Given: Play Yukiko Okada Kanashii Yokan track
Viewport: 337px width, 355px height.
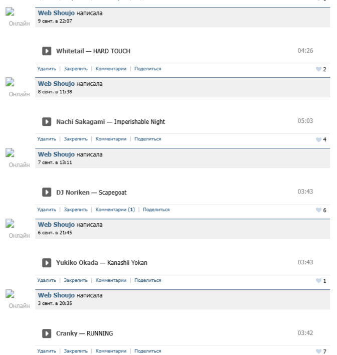Looking at the screenshot, I should point(47,263).
